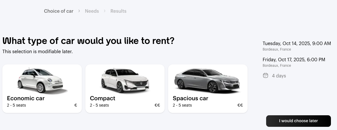Click the chevron after Choice of car
Screen dimensions: 337x130
79,11
